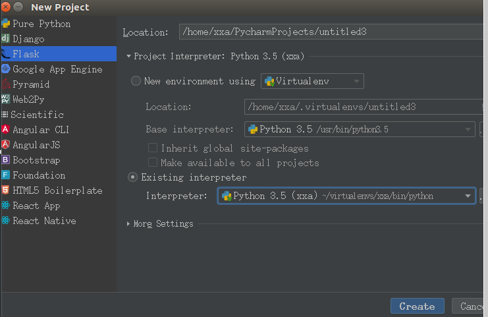Click the AngularJS project icon
488x317 pixels.
6,145
